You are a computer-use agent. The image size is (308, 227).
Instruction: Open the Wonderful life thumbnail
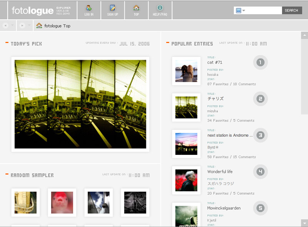click(186, 181)
